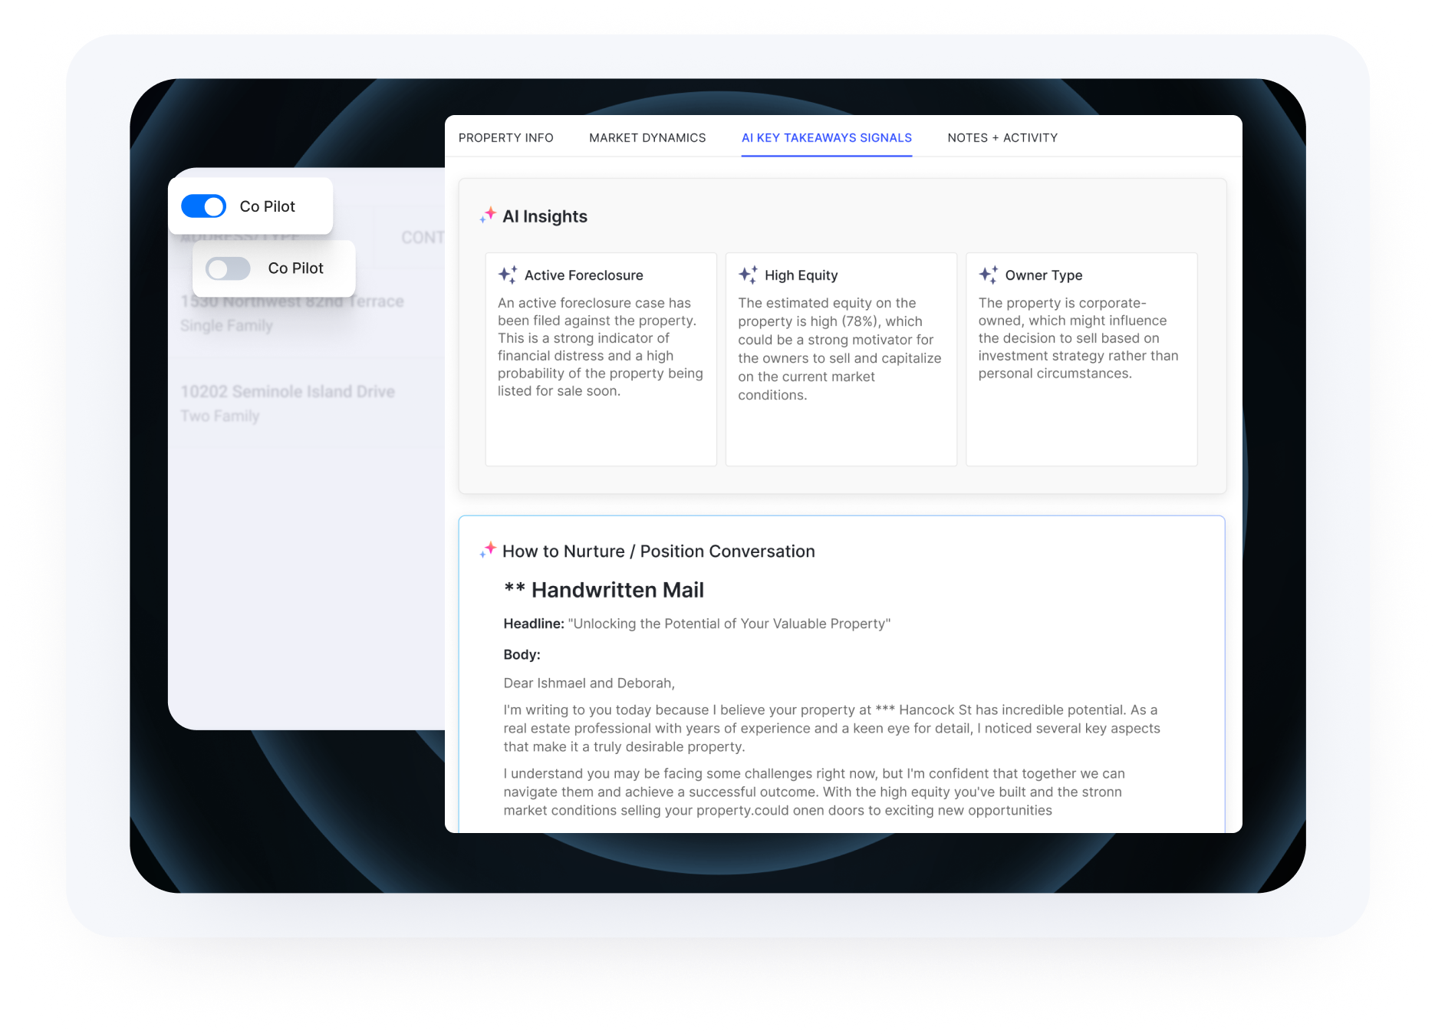Click the AI Insights sparkle icon
Image resolution: width=1435 pixels, height=1034 pixels.
[488, 216]
